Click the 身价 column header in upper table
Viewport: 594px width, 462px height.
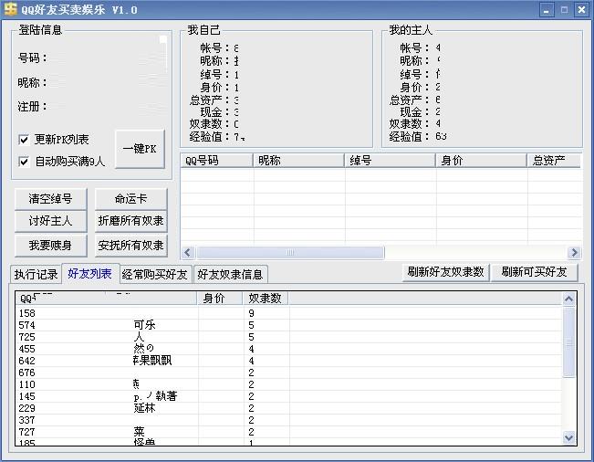[x=482, y=161]
